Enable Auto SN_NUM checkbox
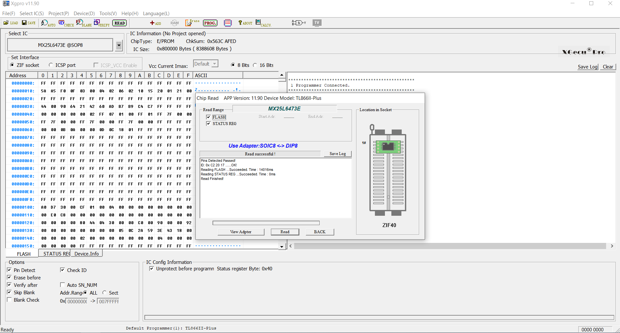Image resolution: width=620 pixels, height=333 pixels. [62, 285]
